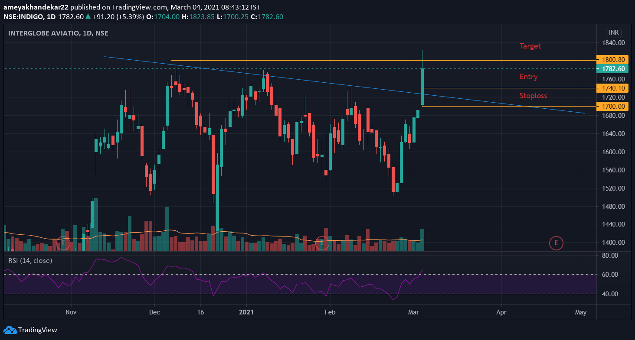
Task: Click the '2021' time axis label
Action: coord(246,312)
